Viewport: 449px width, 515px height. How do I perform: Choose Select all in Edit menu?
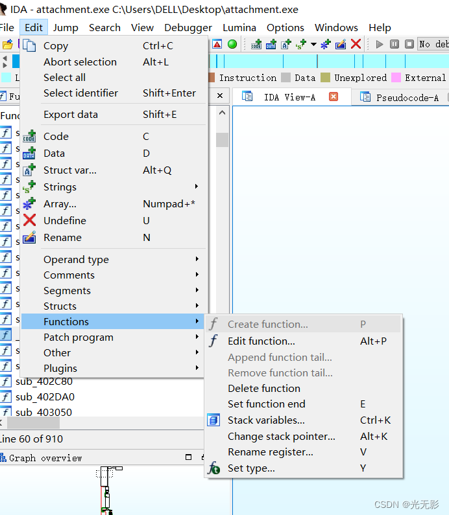tap(113, 78)
